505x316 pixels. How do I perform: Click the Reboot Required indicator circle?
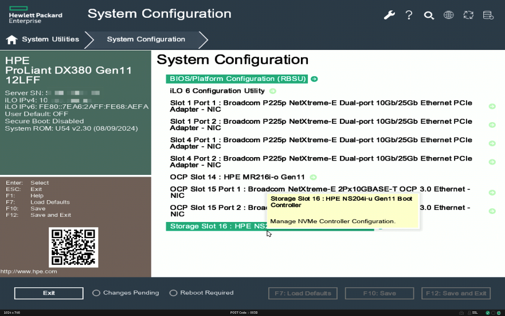coord(173,293)
